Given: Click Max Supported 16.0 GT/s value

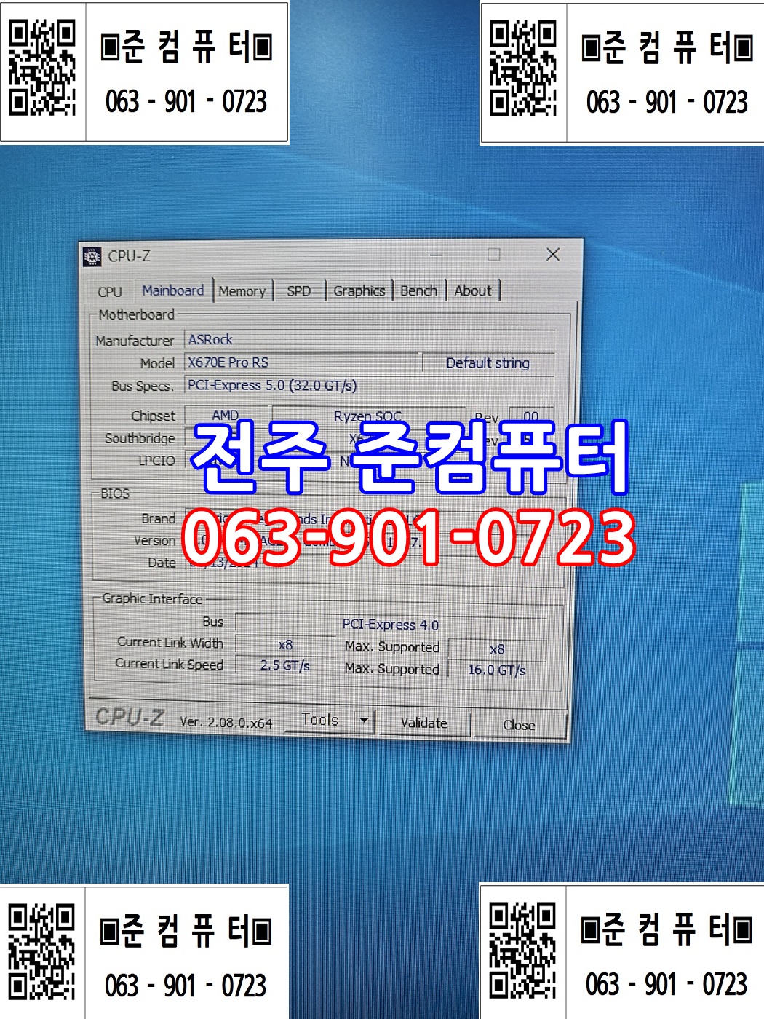Looking at the screenshot, I should coord(497,670).
